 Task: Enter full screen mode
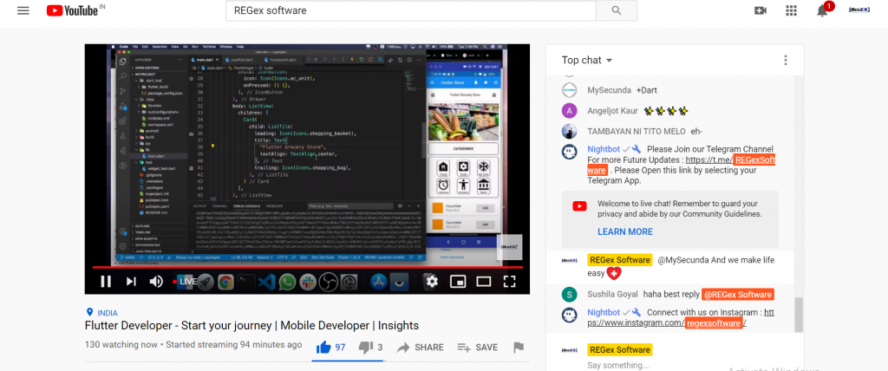click(510, 281)
